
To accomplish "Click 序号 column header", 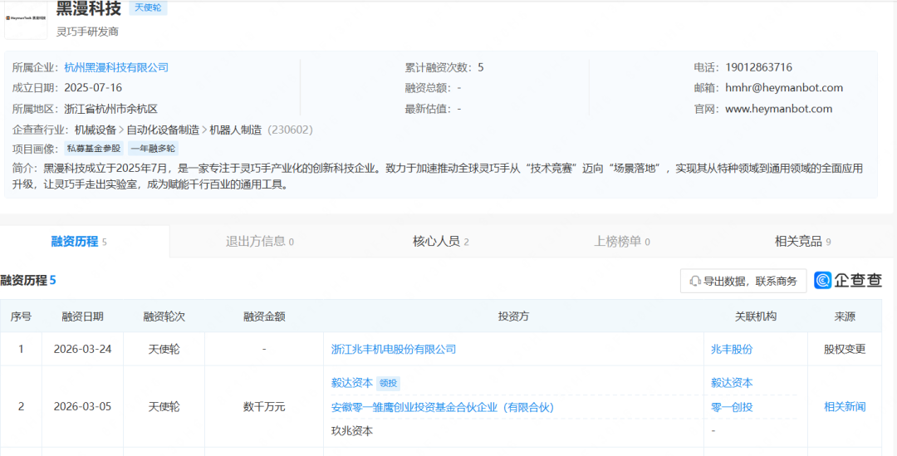I will click(x=21, y=316).
